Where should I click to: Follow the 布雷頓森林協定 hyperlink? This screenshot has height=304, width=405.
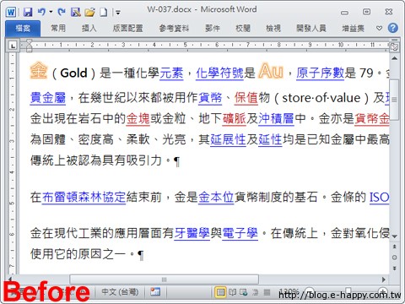tap(84, 197)
